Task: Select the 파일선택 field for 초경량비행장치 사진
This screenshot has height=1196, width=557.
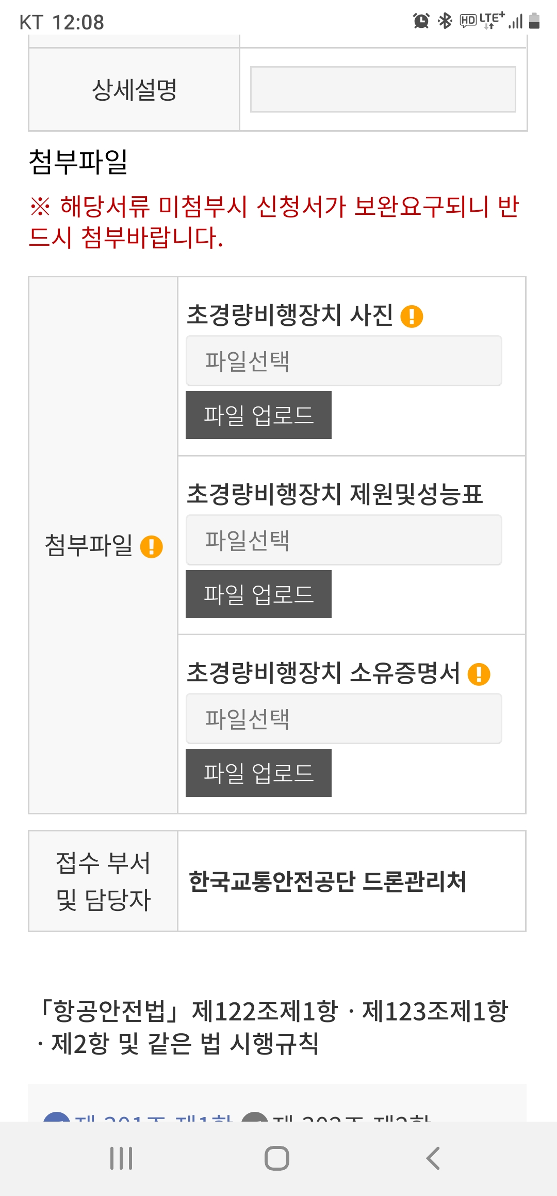Action: pos(343,361)
